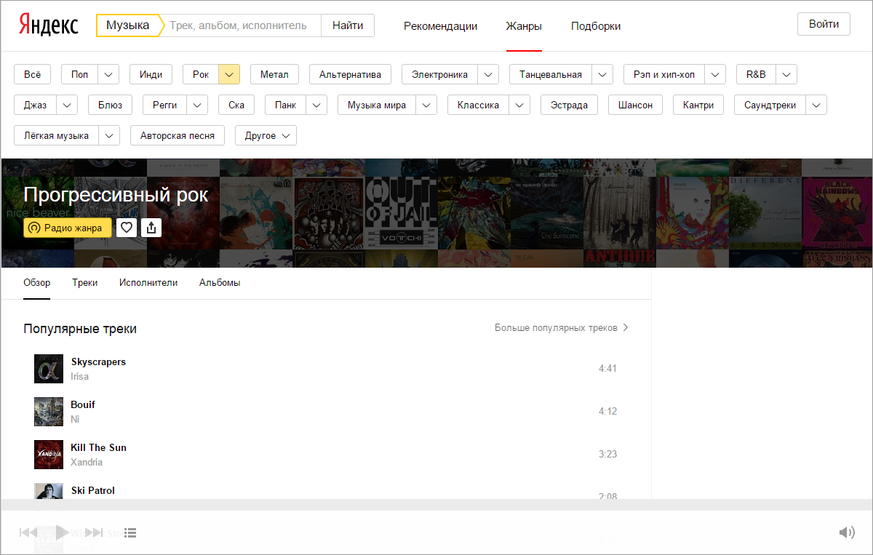Expand the Электроника genre dropdown arrow
Screen dimensions: 873x555
tap(488, 74)
